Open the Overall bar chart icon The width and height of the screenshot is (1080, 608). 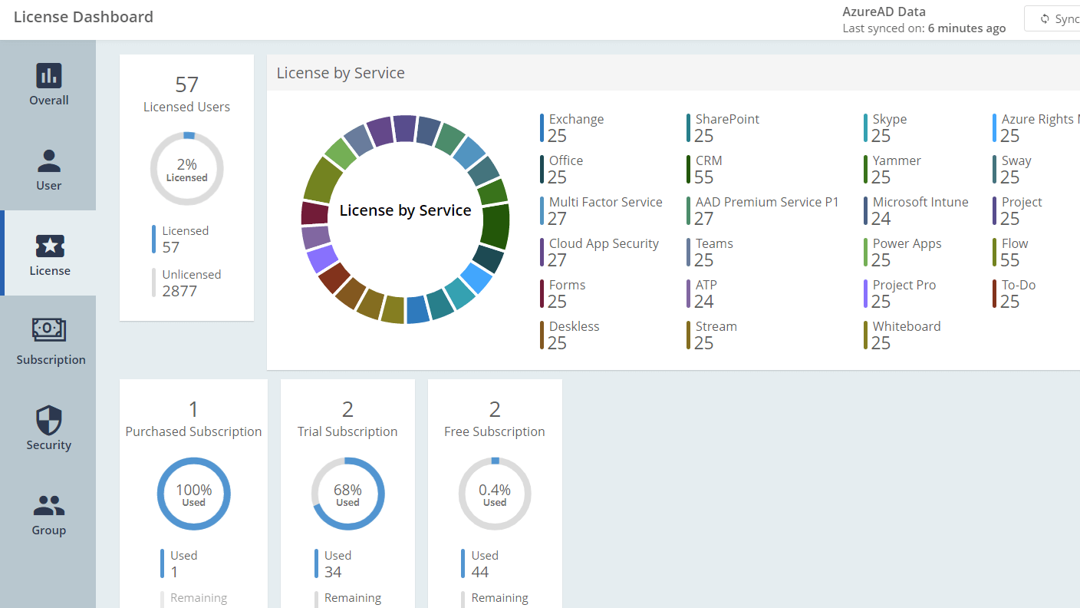[x=49, y=75]
